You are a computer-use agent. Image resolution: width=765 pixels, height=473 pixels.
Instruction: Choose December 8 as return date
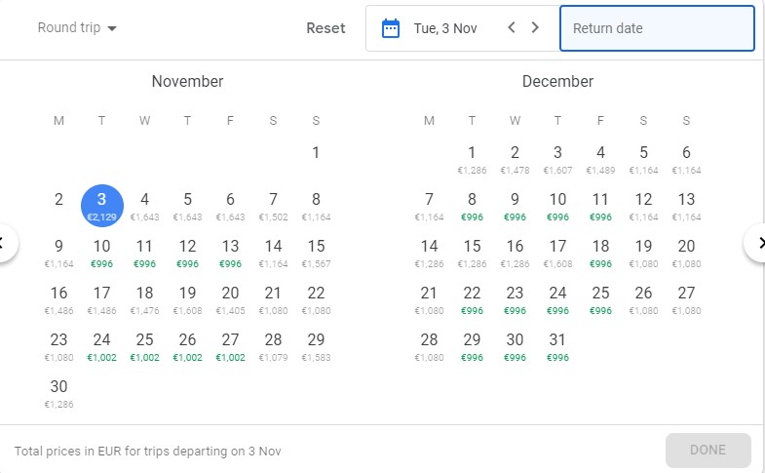tap(472, 205)
